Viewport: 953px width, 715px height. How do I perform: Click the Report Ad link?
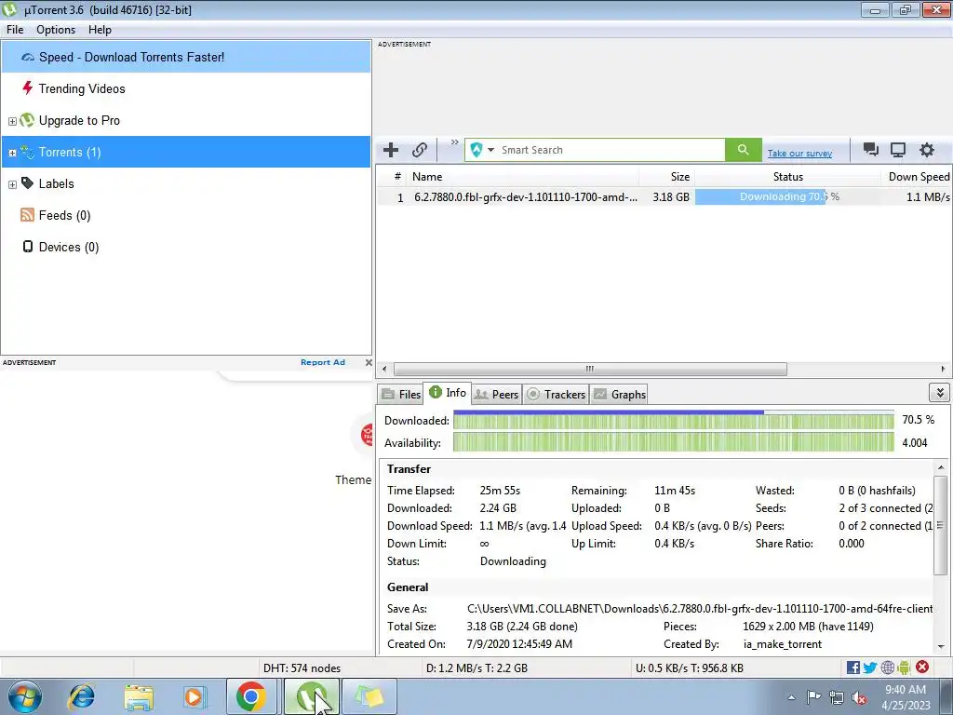[323, 362]
